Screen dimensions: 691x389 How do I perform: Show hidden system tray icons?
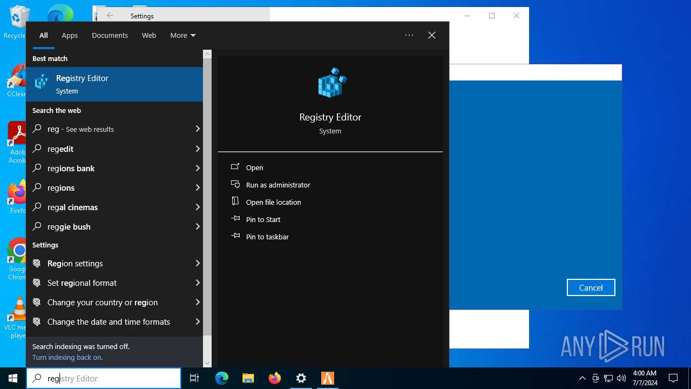582,378
